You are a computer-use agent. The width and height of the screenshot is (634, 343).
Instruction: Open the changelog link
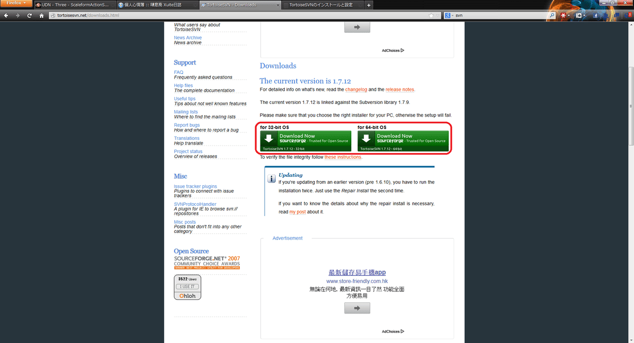tap(356, 90)
